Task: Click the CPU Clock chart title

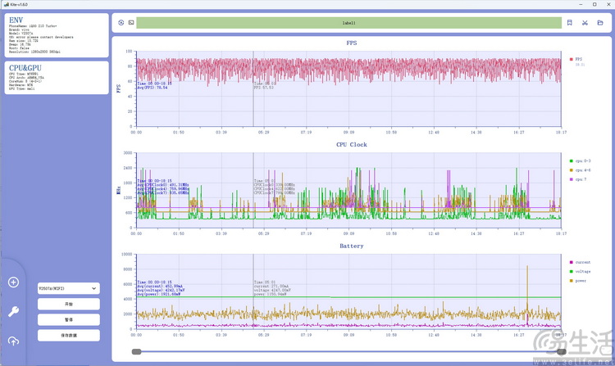Action: pyautogui.click(x=352, y=144)
